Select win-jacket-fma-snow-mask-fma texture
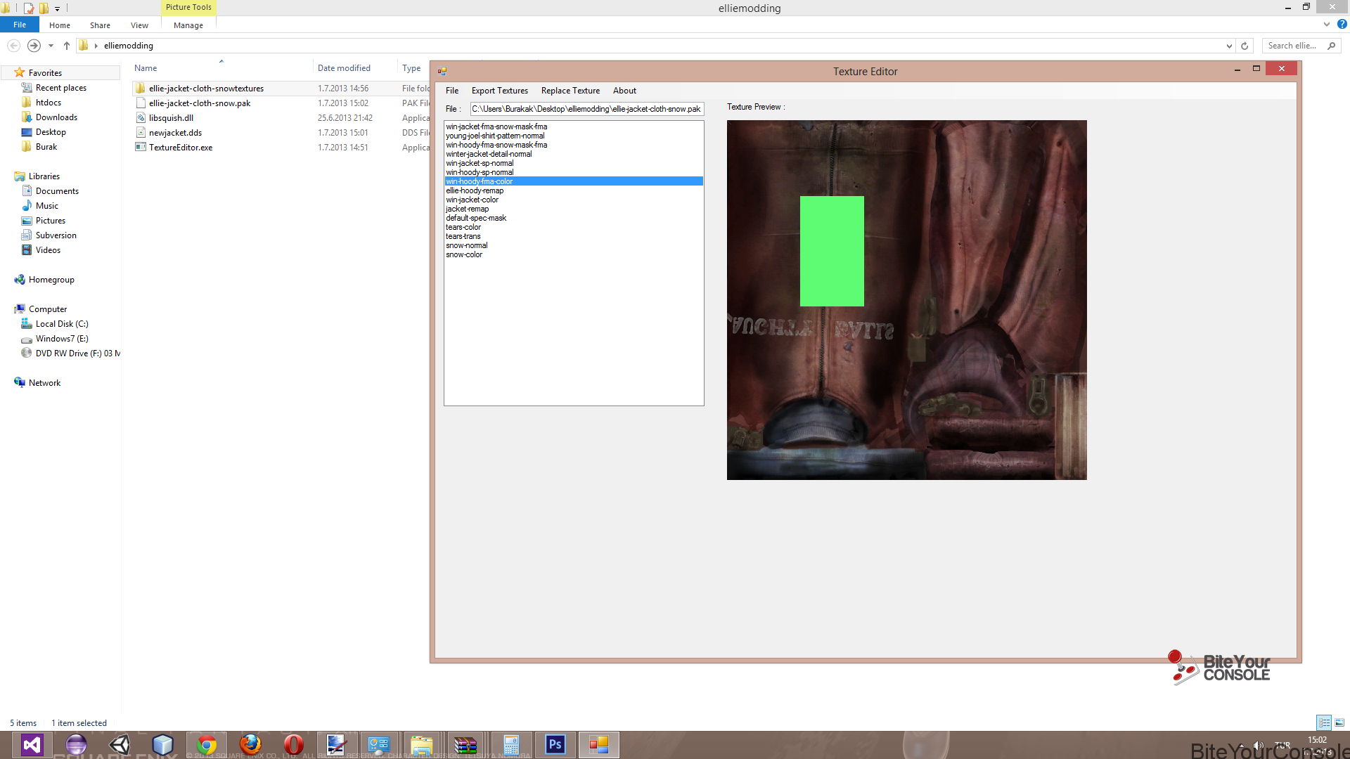The image size is (1350, 759). point(496,126)
